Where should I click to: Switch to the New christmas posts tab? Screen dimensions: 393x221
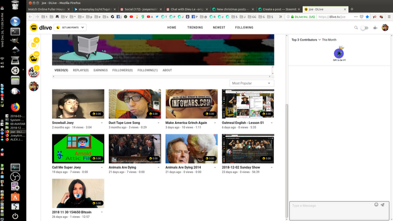233,9
